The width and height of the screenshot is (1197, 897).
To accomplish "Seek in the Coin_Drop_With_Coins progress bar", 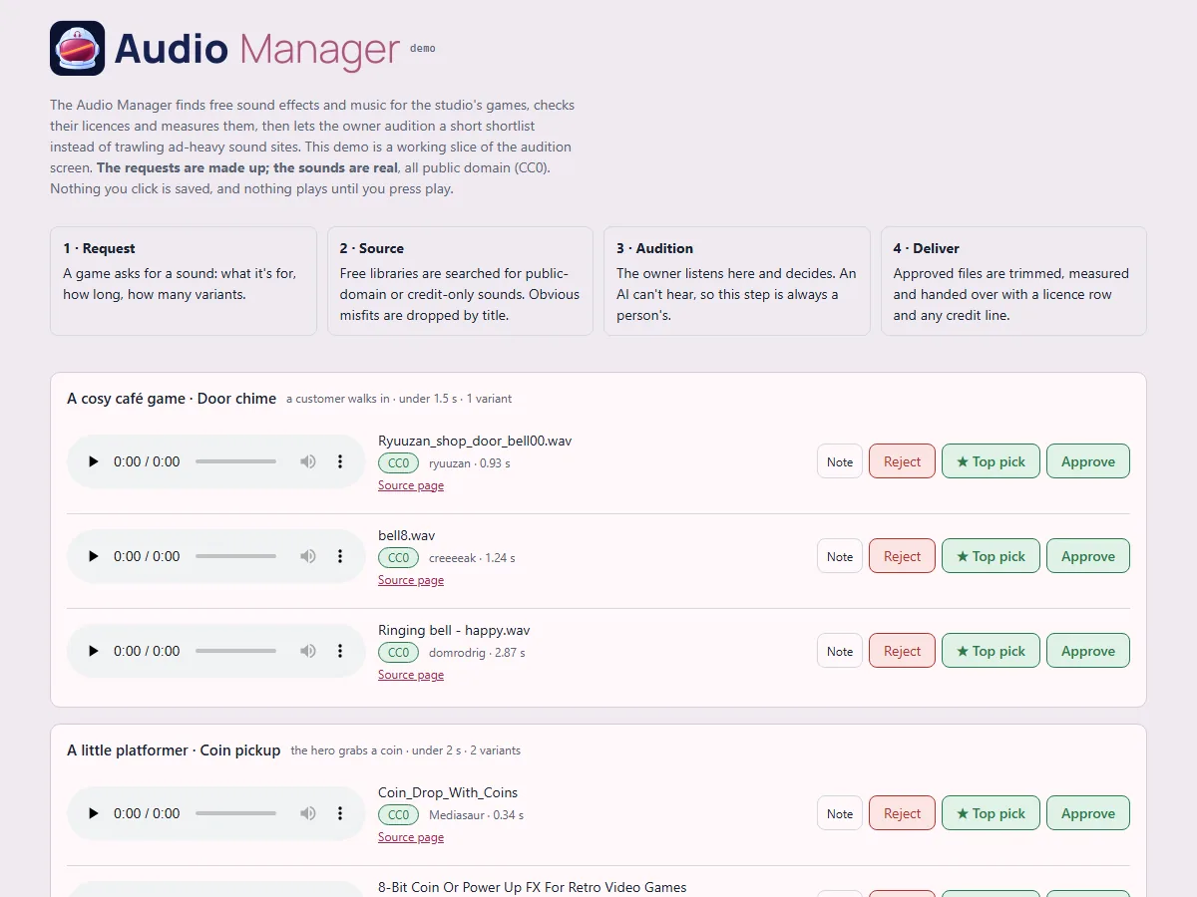I will point(235,813).
